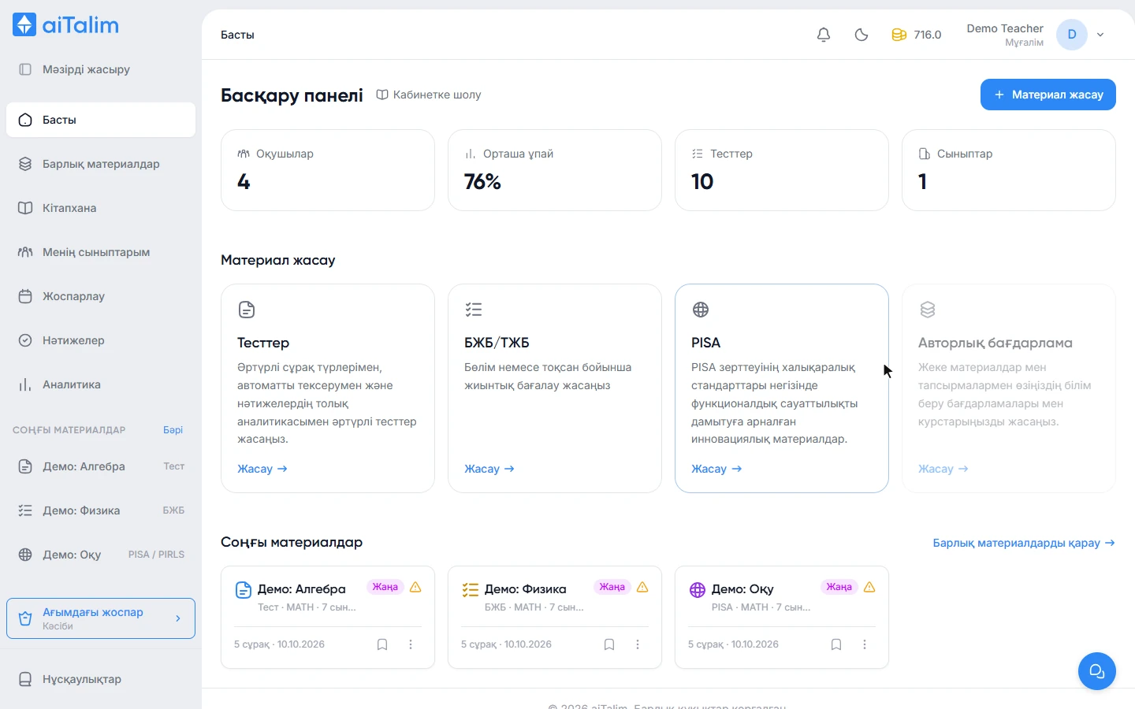Image resolution: width=1135 pixels, height=709 pixels.
Task: Open Нәтижелер in sidebar
Action: 101,340
